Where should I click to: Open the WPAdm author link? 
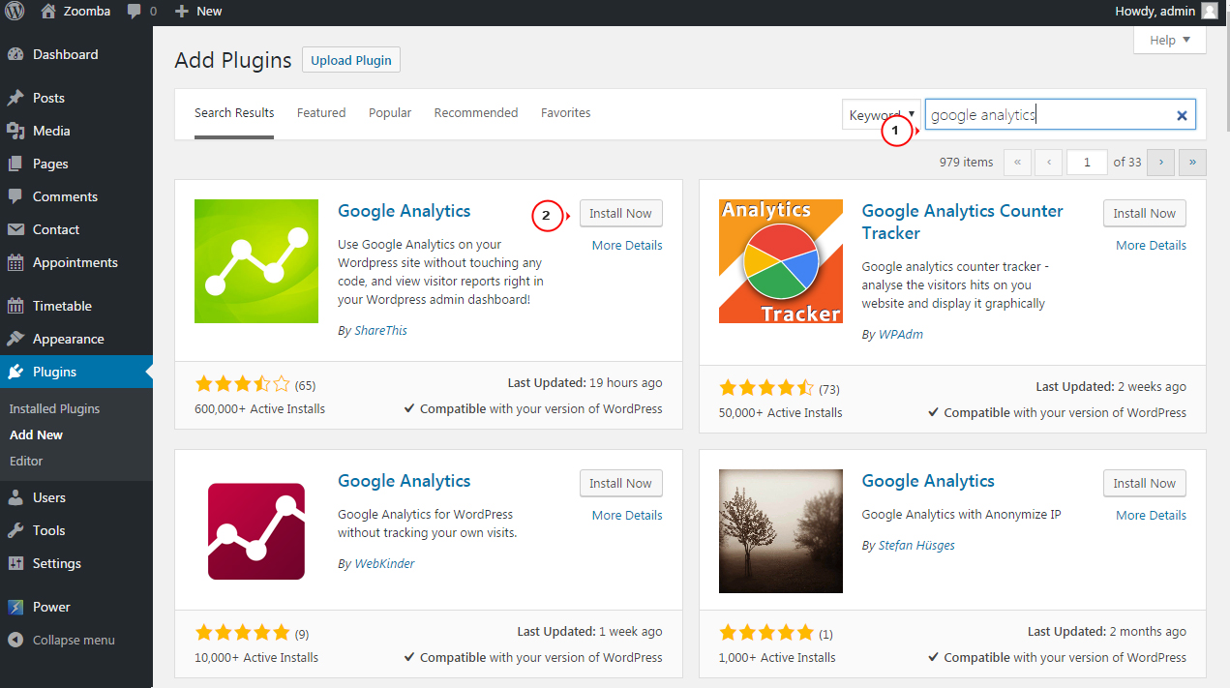pos(901,334)
